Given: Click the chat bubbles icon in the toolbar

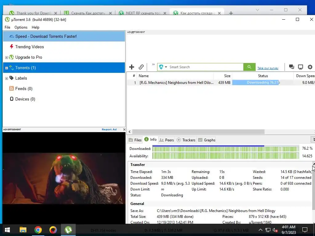Looking at the screenshot, I should tap(292, 67).
